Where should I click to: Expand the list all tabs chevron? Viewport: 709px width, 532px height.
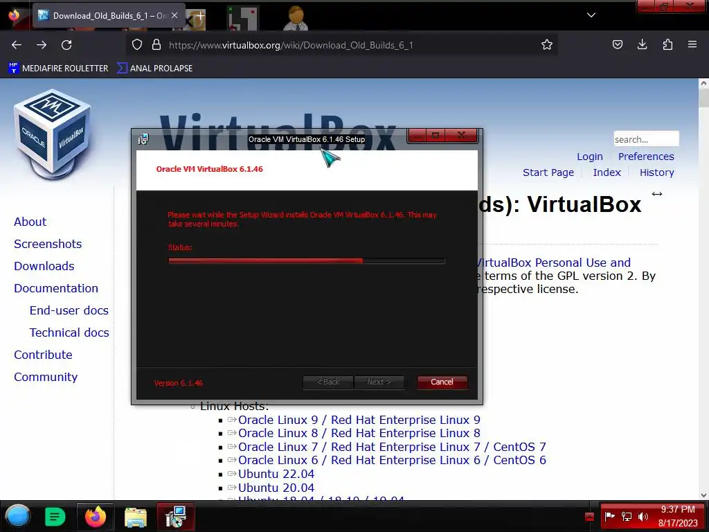pos(591,15)
